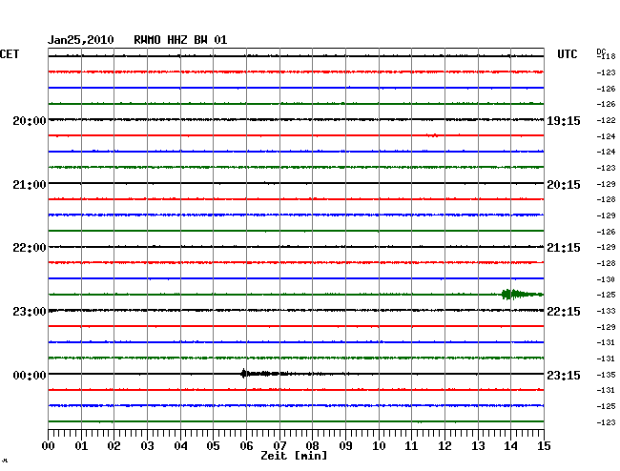This screenshot has width=620, height=471.
Task: Click the 19:15 UTC time label
Action: coord(564,120)
